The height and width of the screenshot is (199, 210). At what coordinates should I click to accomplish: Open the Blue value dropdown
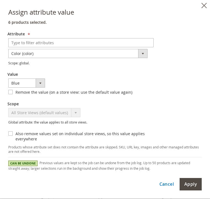pos(27,83)
